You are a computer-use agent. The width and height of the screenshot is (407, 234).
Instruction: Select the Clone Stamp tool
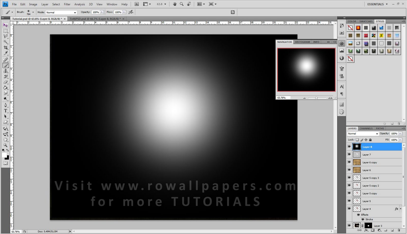pos(5,71)
